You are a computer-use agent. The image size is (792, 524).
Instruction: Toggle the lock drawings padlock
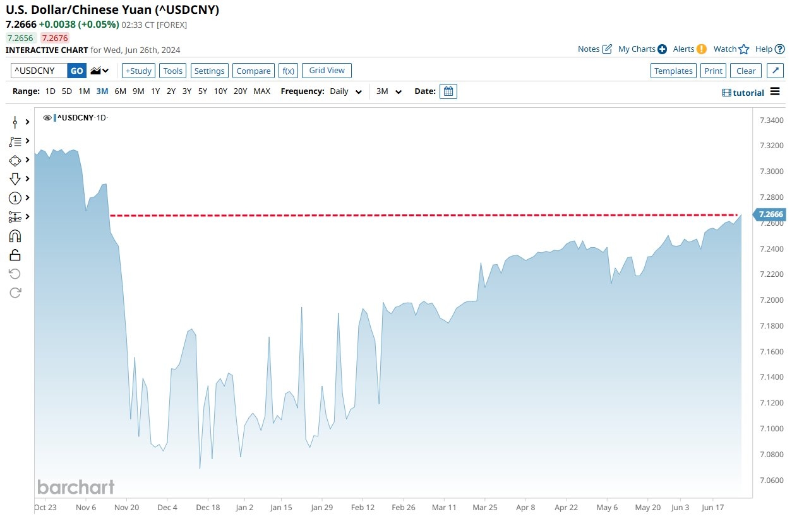tap(15, 255)
